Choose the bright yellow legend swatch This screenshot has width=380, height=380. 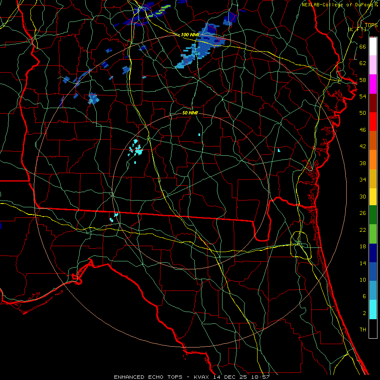(x=373, y=197)
